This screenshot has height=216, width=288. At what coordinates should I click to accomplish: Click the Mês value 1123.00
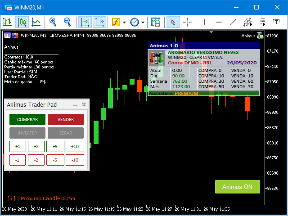(181, 87)
